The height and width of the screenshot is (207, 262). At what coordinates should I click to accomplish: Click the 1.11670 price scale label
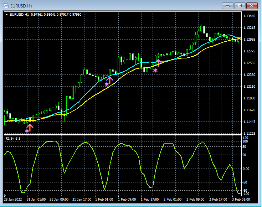pyautogui.click(x=249, y=110)
